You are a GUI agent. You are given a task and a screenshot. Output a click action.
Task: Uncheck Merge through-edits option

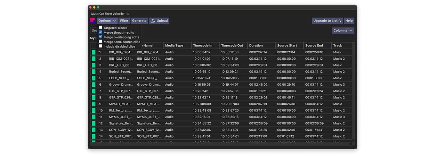100,32
